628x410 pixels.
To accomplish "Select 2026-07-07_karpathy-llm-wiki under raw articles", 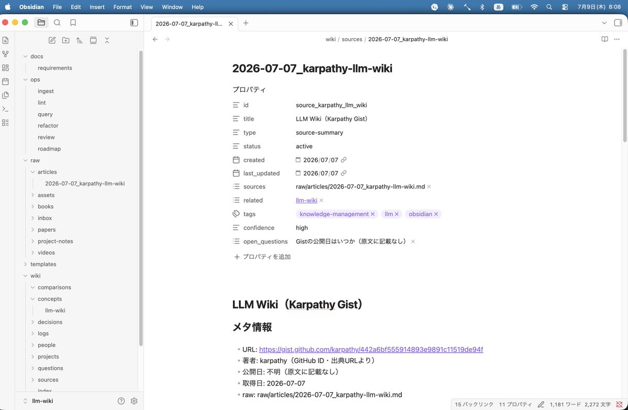I will pyautogui.click(x=85, y=183).
